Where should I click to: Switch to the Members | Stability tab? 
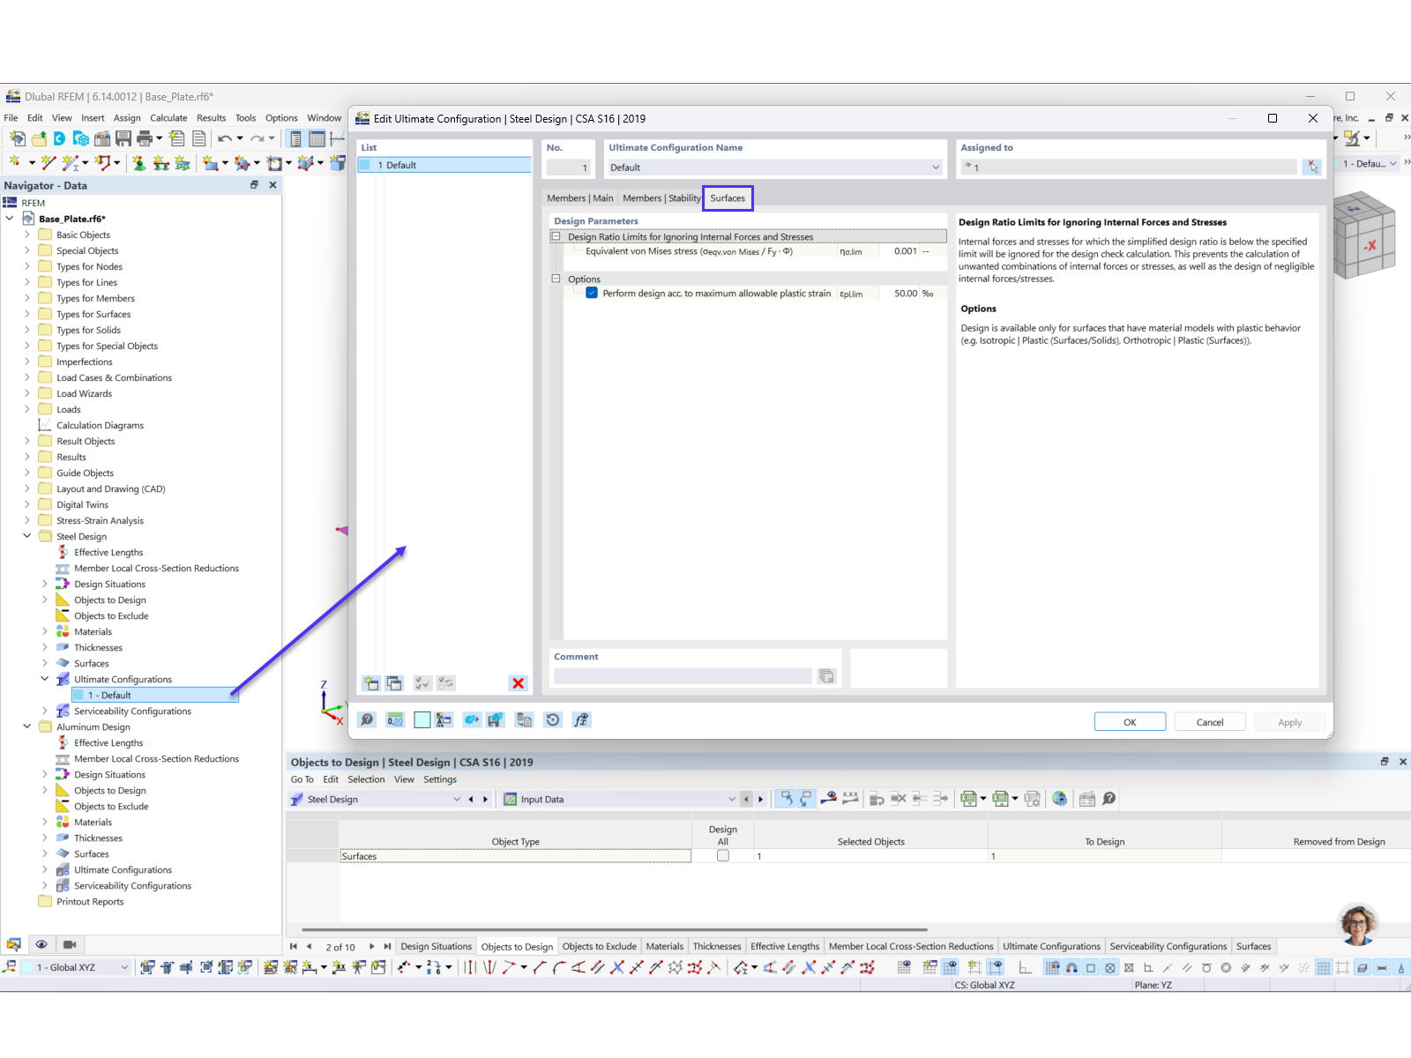pos(661,198)
